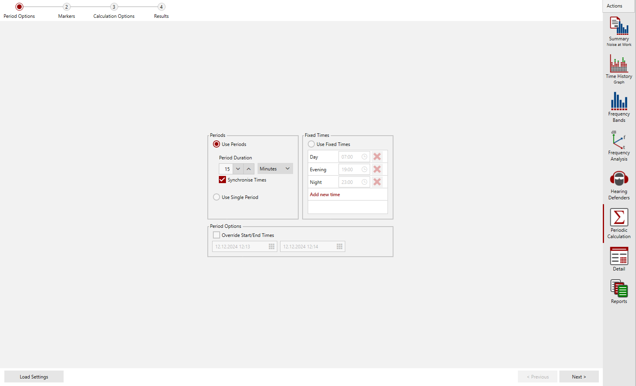Go to Period Options step
The image size is (636, 386).
(19, 11)
